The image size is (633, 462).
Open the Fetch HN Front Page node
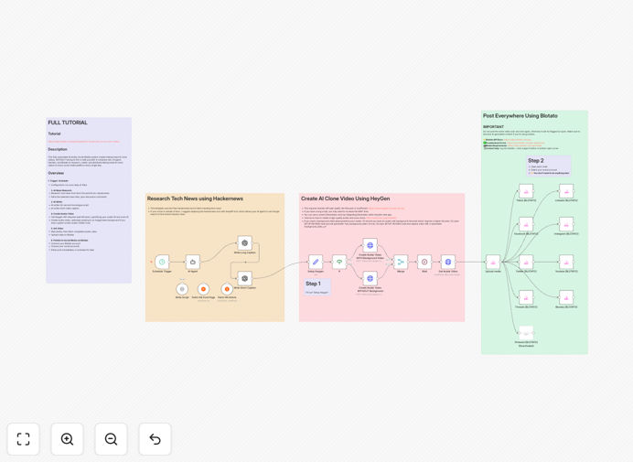pyautogui.click(x=203, y=289)
